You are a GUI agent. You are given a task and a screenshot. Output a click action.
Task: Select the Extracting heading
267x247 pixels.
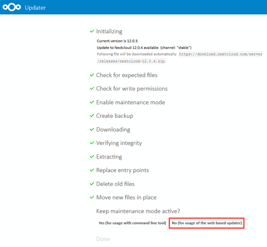point(109,157)
